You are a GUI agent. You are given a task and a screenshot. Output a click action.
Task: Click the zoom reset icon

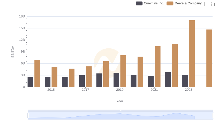coord(213,4)
